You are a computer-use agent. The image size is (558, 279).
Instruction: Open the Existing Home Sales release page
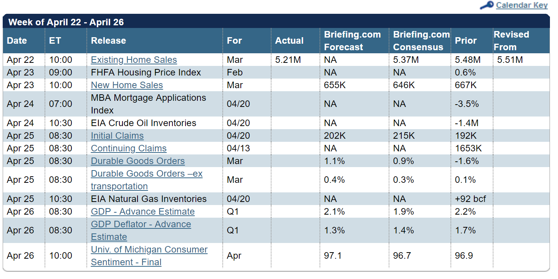(134, 60)
